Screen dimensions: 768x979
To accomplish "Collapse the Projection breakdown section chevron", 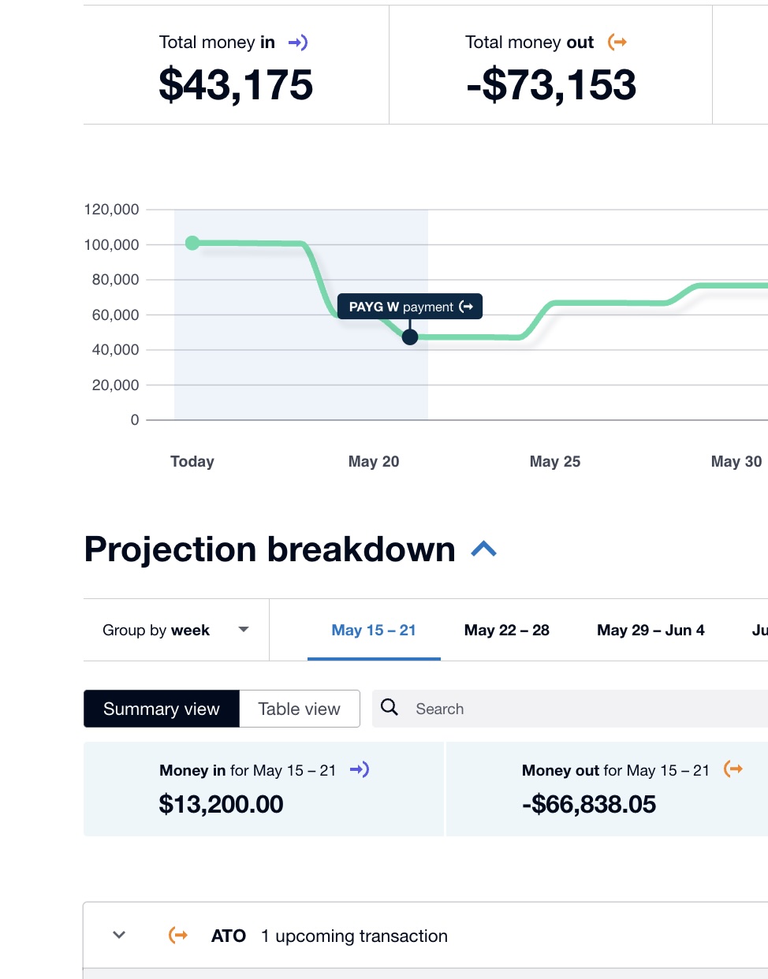I will [x=483, y=549].
